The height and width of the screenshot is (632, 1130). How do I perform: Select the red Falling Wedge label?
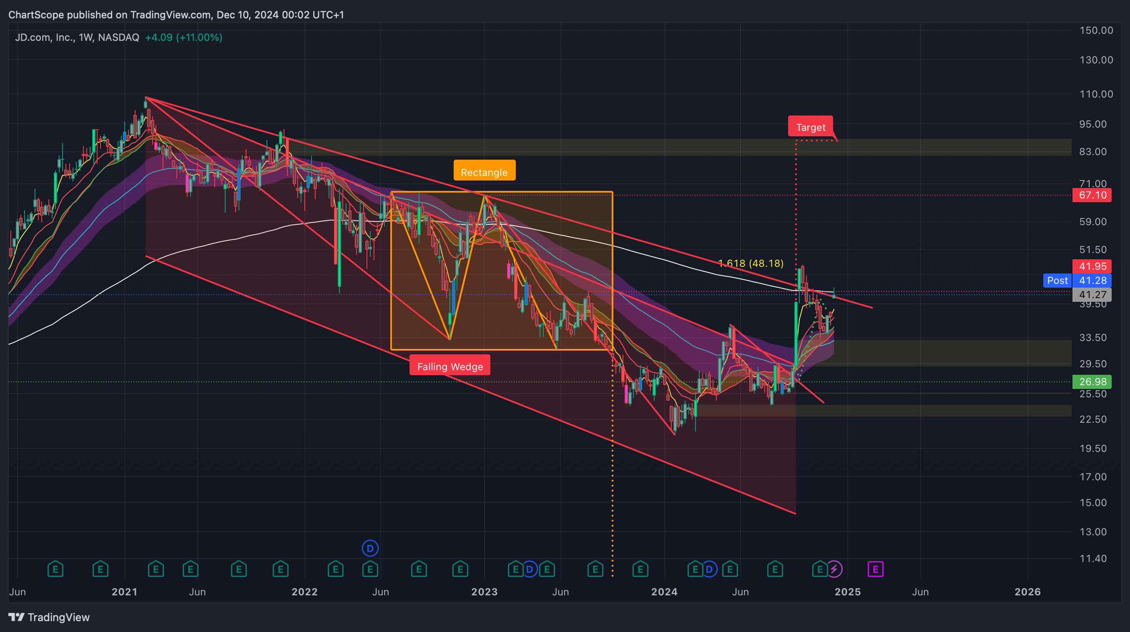449,366
